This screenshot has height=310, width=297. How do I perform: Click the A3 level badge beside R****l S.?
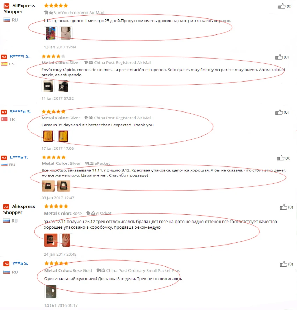click(4, 57)
